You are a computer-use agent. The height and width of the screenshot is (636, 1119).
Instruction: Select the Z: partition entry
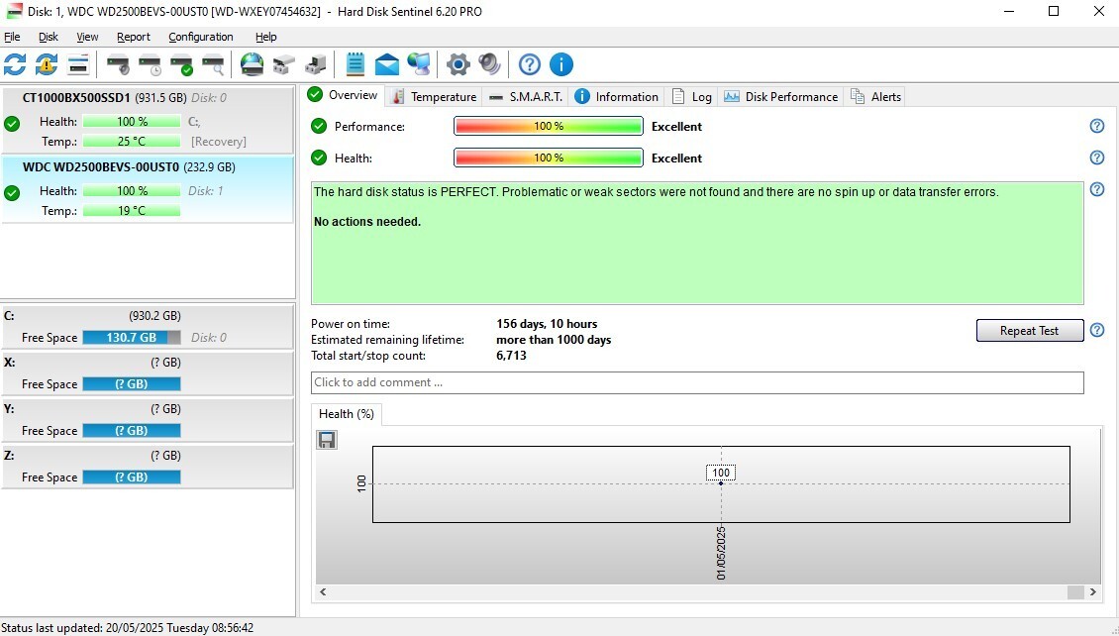[147, 467]
